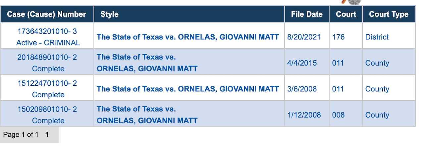
Task: Click the District court type cell
Action: click(377, 37)
